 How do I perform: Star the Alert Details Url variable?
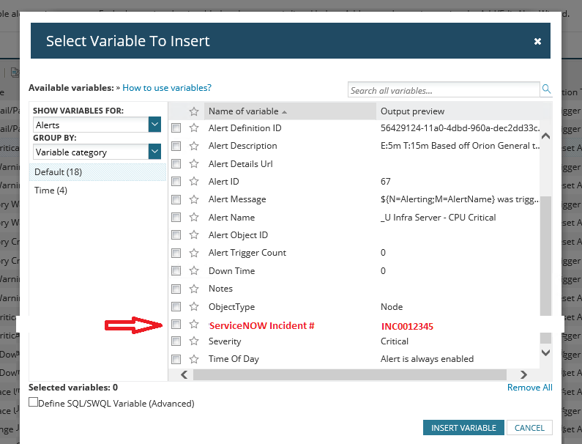[194, 164]
